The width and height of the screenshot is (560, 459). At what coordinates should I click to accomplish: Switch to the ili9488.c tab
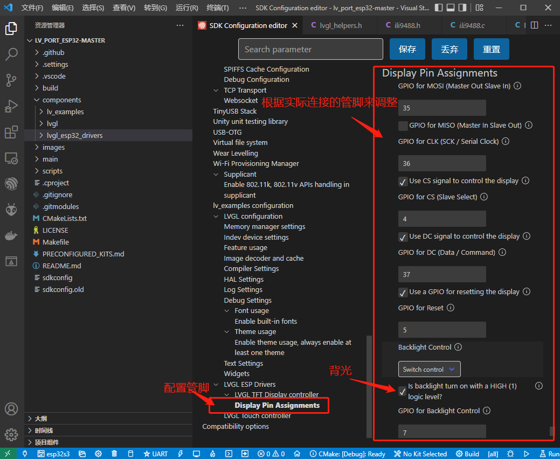tap(472, 25)
